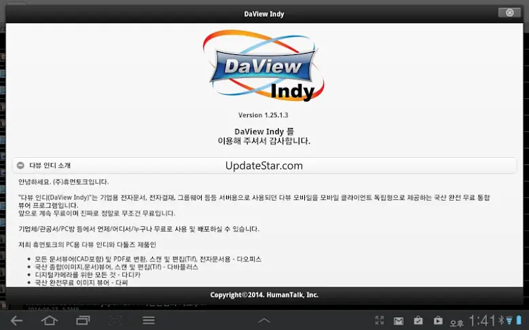Tap the fullscreen expand icon in status bar
529x330 pixels.
point(380,321)
